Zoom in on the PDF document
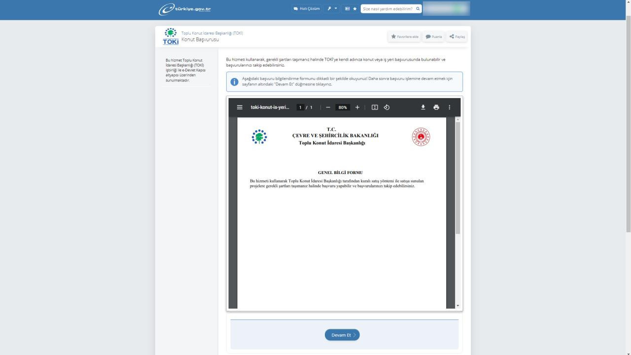The height and width of the screenshot is (355, 631). tap(357, 107)
